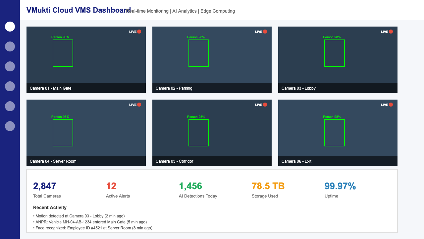
Task: Open the Camera 06 - Exit video feed
Action: (x=338, y=133)
